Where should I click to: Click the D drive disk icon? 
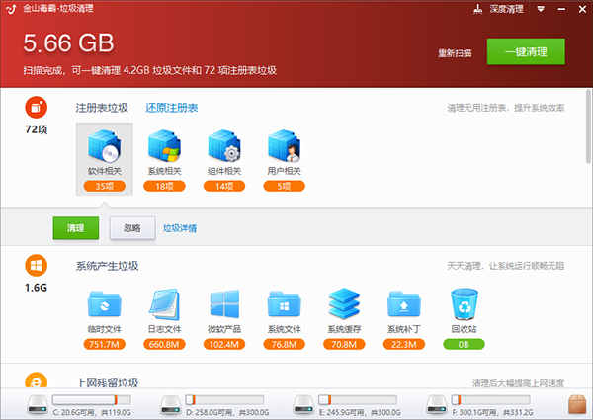(x=171, y=405)
